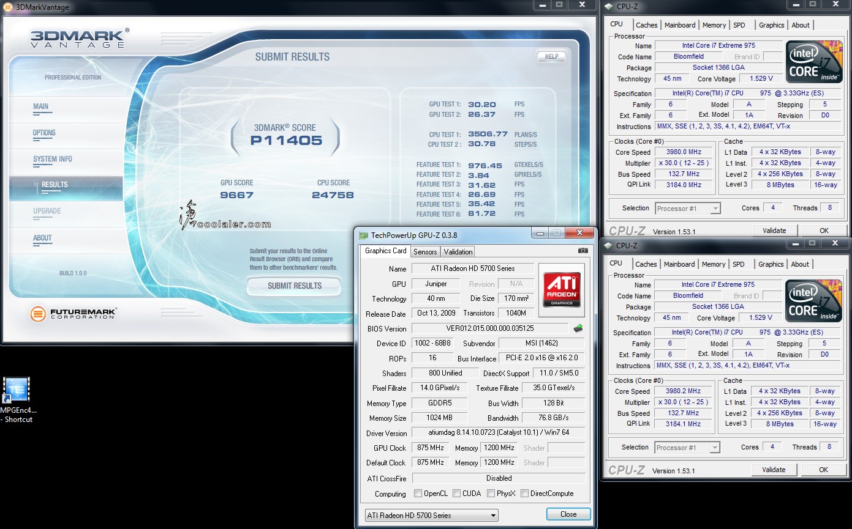Viewport: 852px width, 529px height.
Task: Click the HELP button in 3DMark
Action: click(551, 56)
